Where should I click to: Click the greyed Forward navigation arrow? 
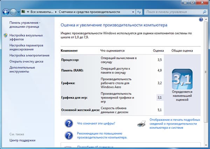[x=13, y=12]
